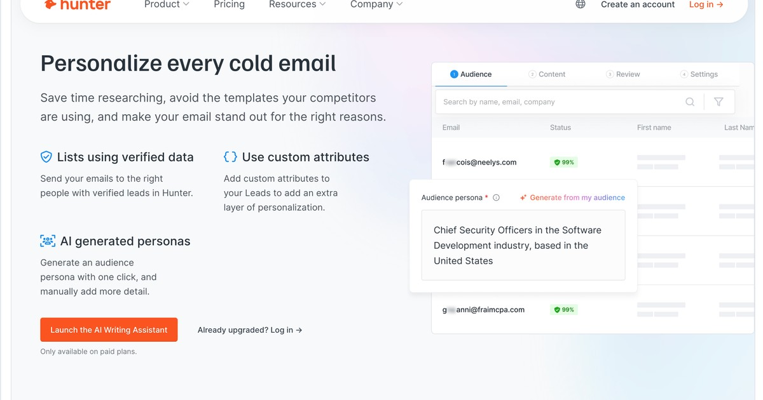This screenshot has width=763, height=400.
Task: Click Create an account
Action: point(638,4)
